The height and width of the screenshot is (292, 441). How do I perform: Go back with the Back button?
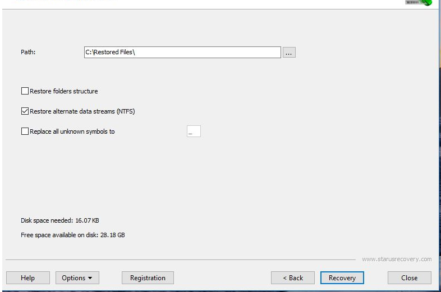[x=293, y=277]
